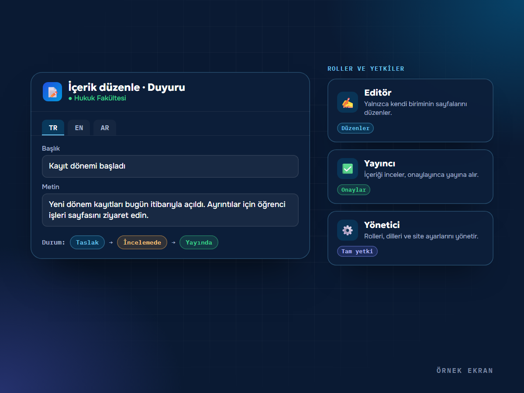
Task: Click the writing hand icon on Editör card
Action: 348,102
